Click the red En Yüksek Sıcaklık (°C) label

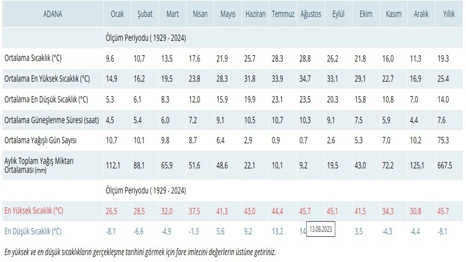(x=33, y=211)
